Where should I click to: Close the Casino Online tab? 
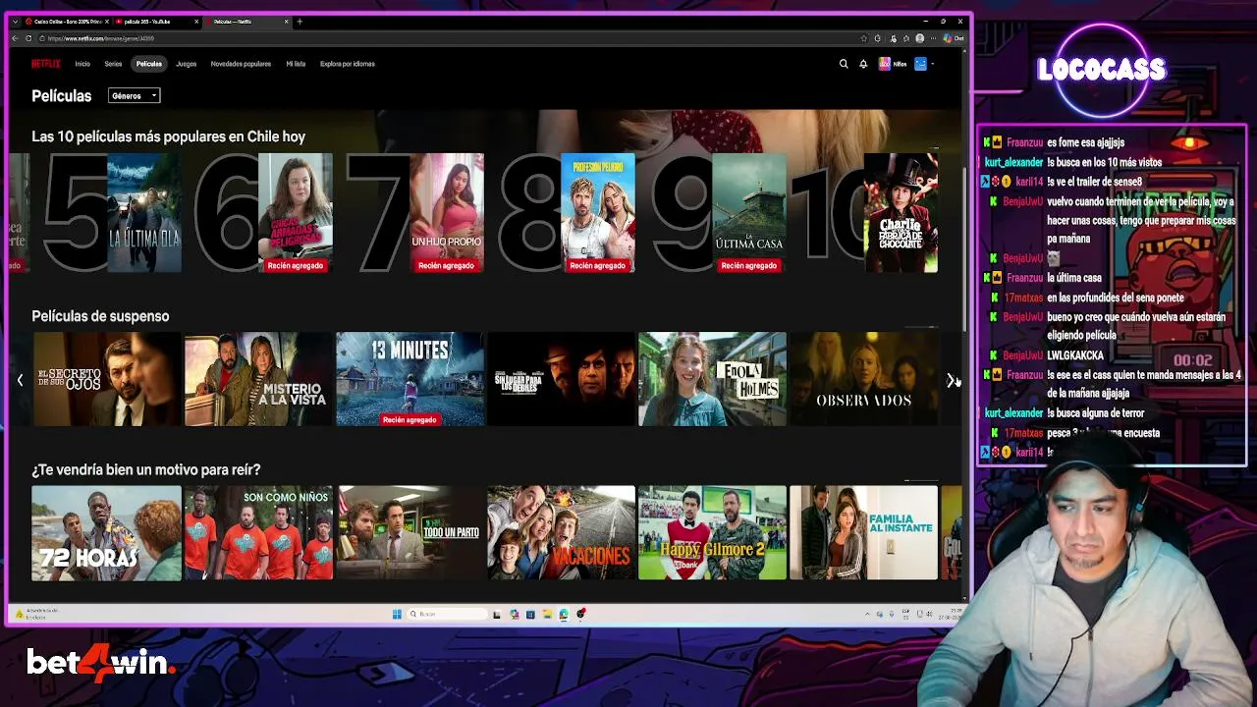coord(106,22)
